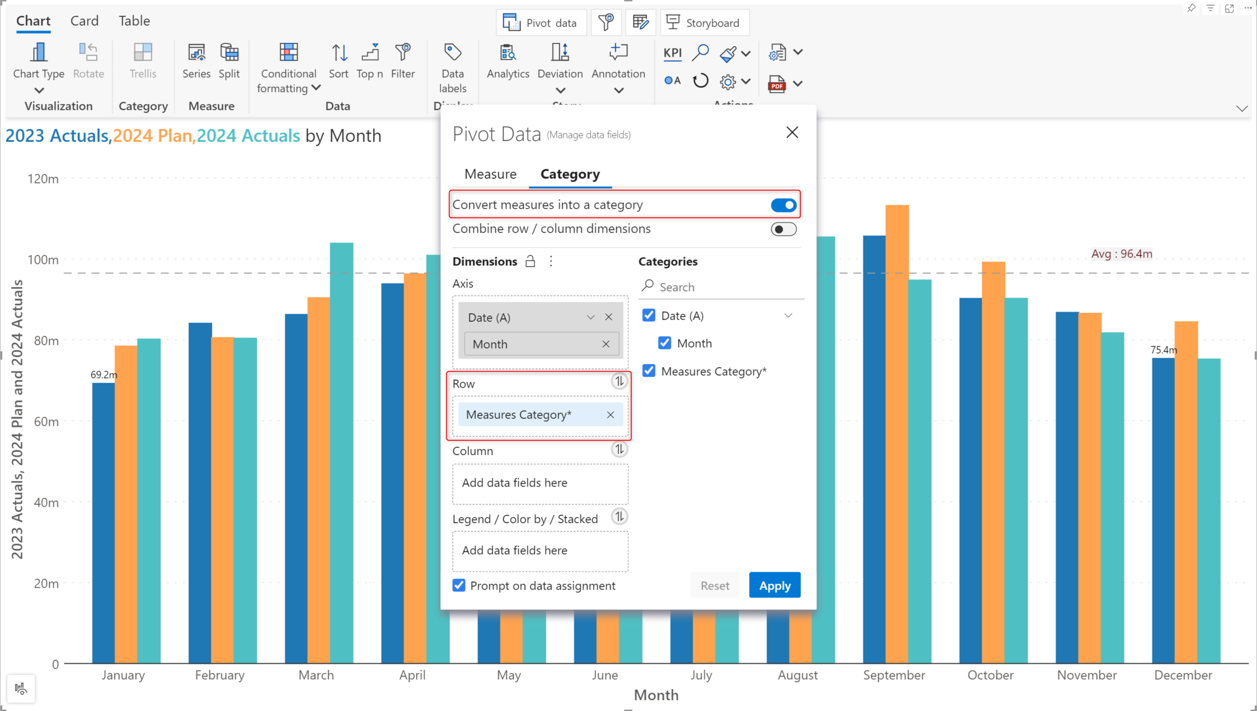Expand the Chart Type dropdown chevron
This screenshot has width=1257, height=711.
39,90
